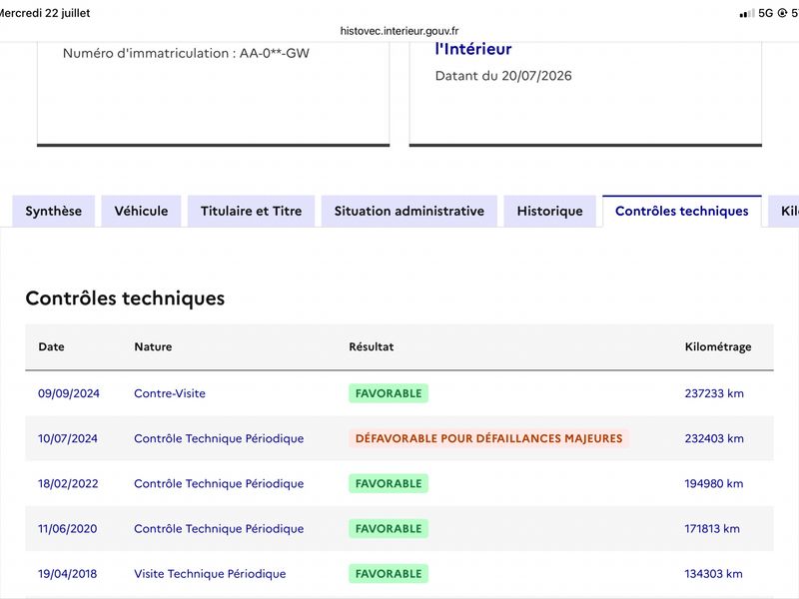Tap the 5G network indicator

tap(766, 13)
